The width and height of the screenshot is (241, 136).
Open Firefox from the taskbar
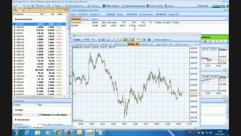coord(69,133)
